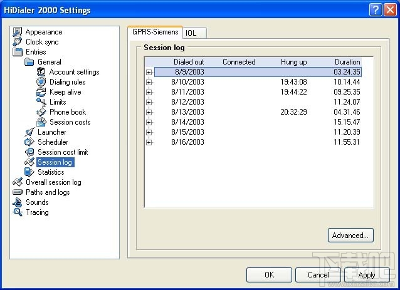Image resolution: width=400 pixels, height=290 pixels.
Task: Click the Duration column header
Action: (x=347, y=62)
